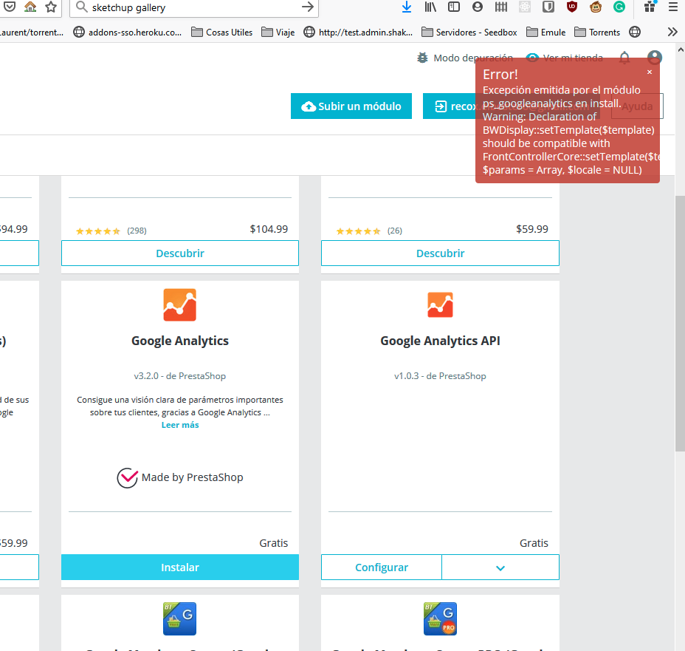Open the test.admin.shak bookmark
Screen dimensions: 685x651
358,32
